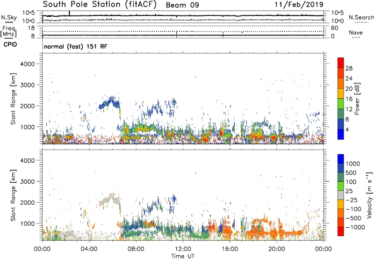The image size is (374, 259).
Task: Click the "12:00" time tick label
Action: 183,249
